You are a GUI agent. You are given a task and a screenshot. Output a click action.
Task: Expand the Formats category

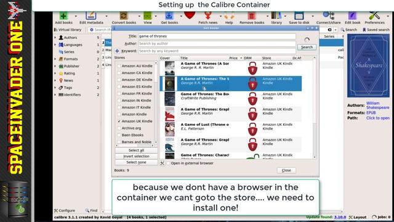(x=55, y=59)
